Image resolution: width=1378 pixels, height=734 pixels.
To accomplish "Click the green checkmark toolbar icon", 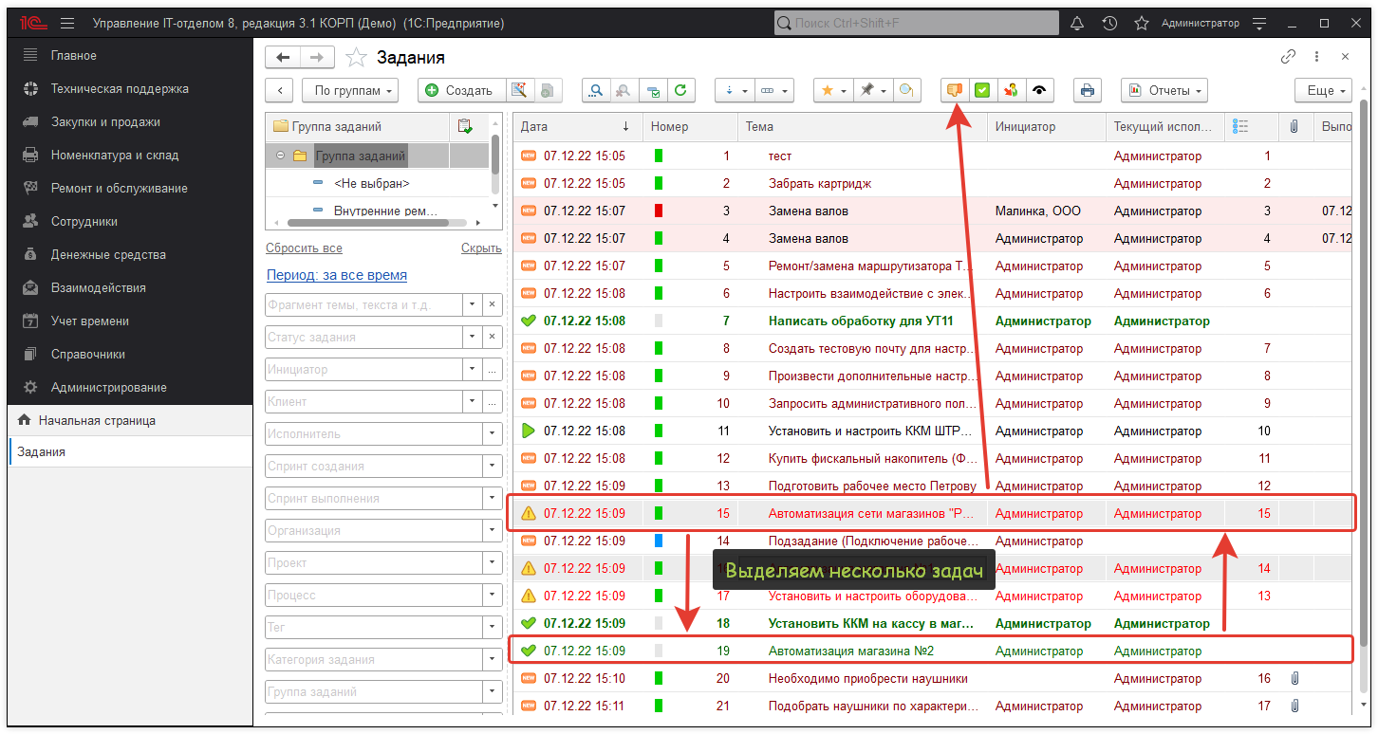I will click(x=982, y=90).
